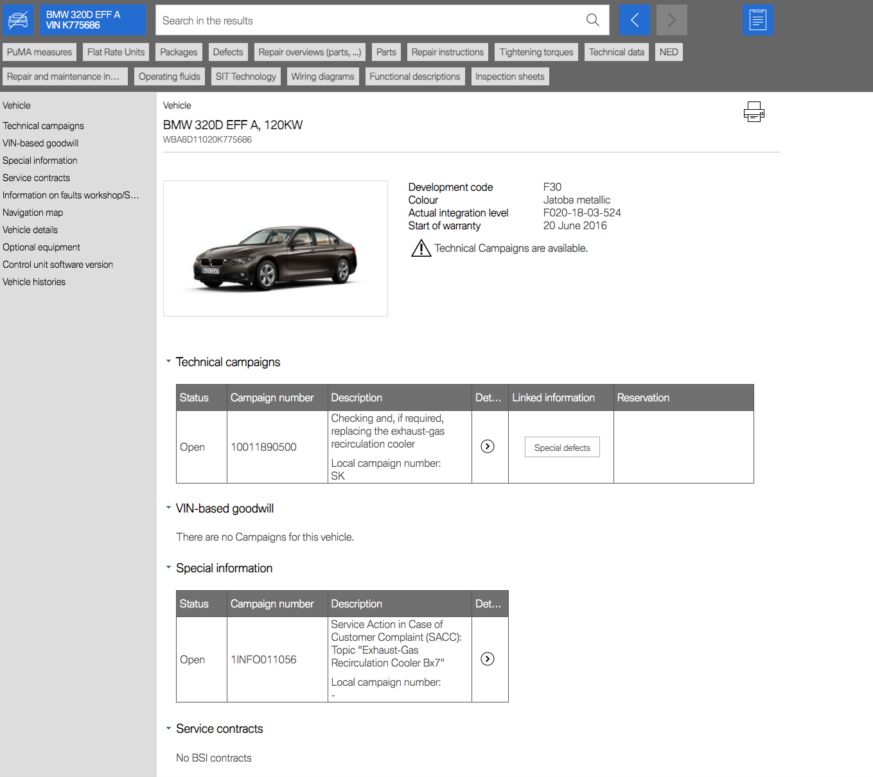Go to Technical campaigns in sidebar

tap(43, 126)
